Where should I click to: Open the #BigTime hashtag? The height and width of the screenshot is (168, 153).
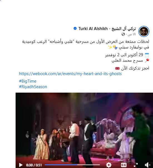pos(28,81)
